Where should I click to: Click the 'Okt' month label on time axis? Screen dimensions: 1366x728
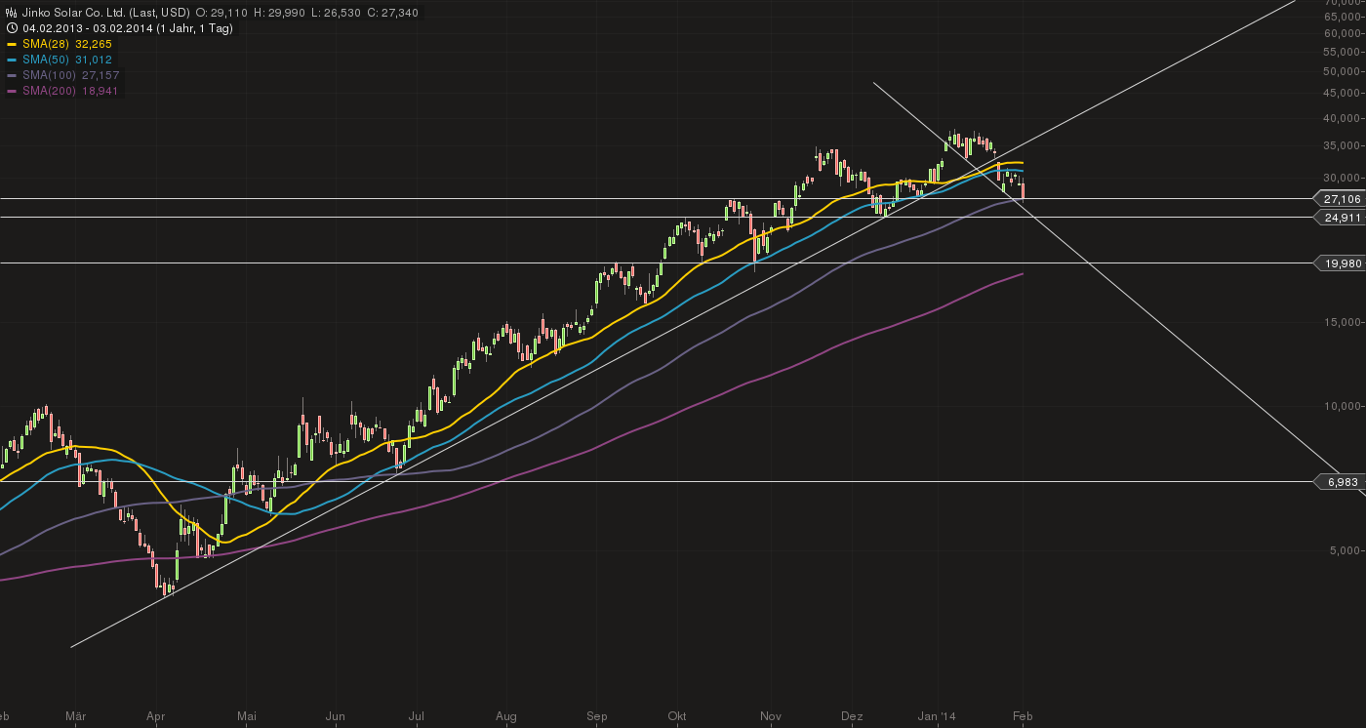[676, 716]
